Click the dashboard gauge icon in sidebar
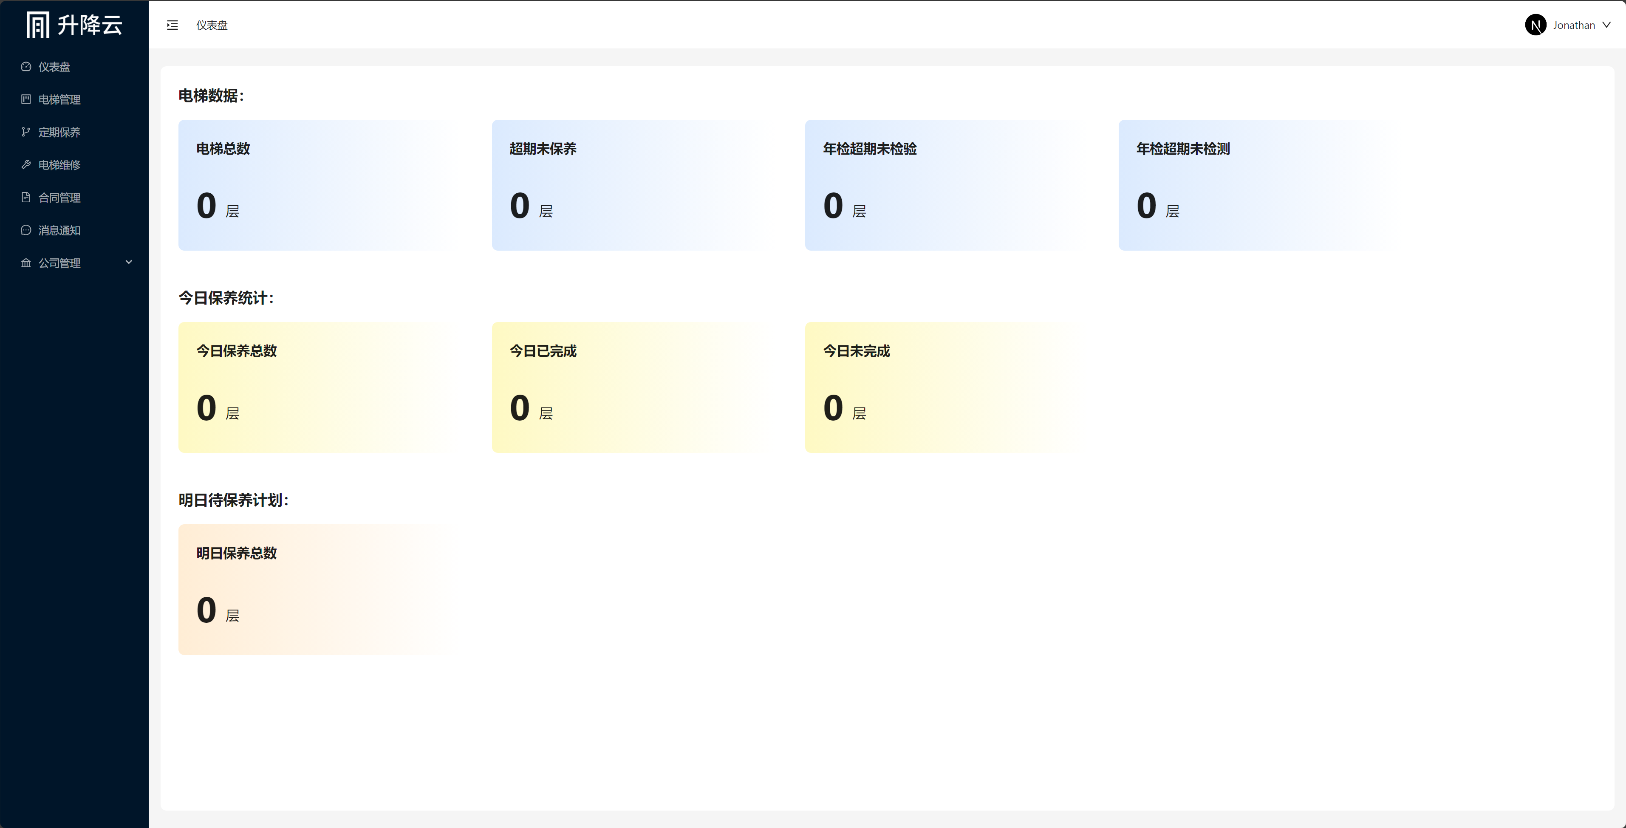Viewport: 1626px width, 828px height. click(26, 67)
